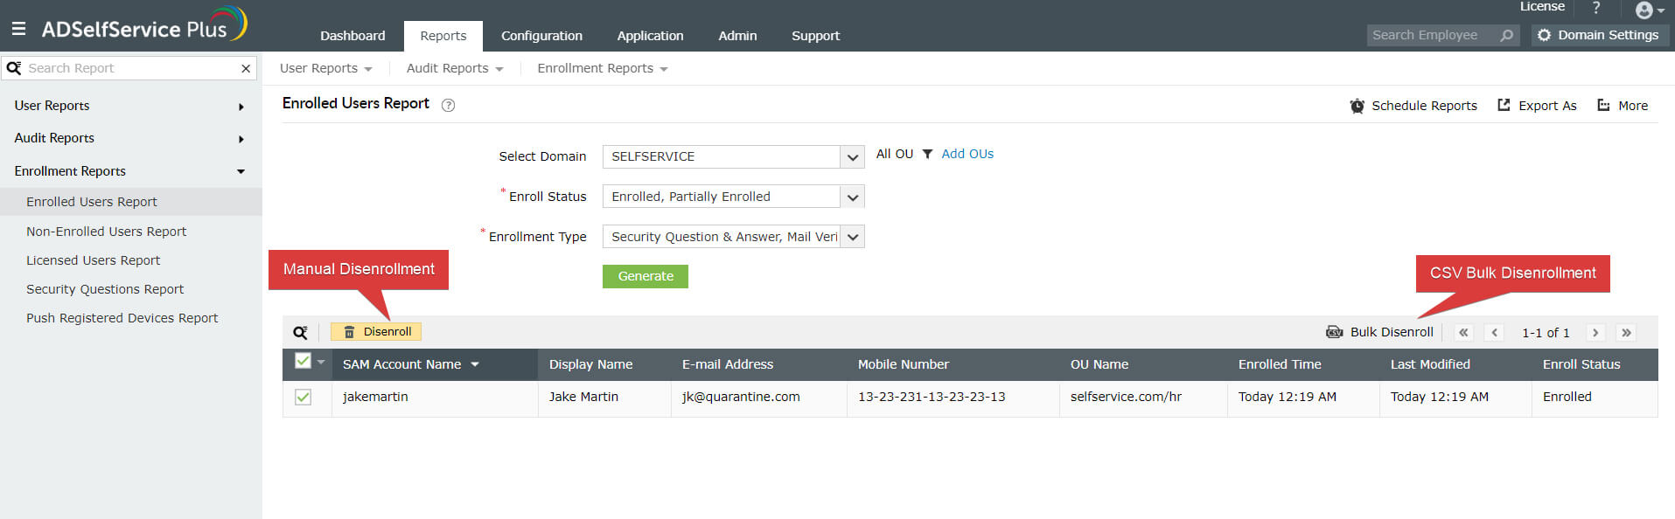Open the user account avatar menu
1675x519 pixels.
[1649, 10]
